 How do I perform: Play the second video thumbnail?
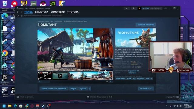pos(60,76)
